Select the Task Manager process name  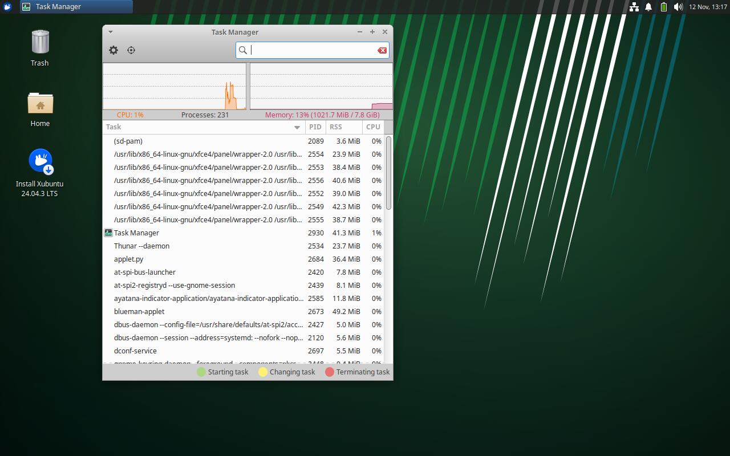click(136, 233)
